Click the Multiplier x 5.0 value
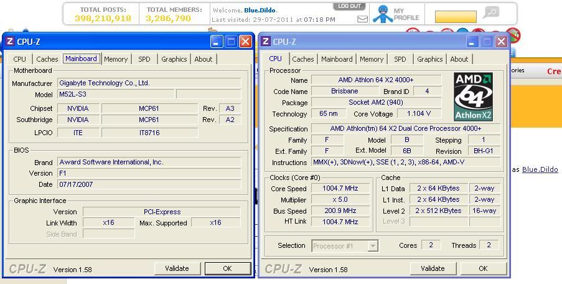Image resolution: width=562 pixels, height=284 pixels. coord(340,199)
